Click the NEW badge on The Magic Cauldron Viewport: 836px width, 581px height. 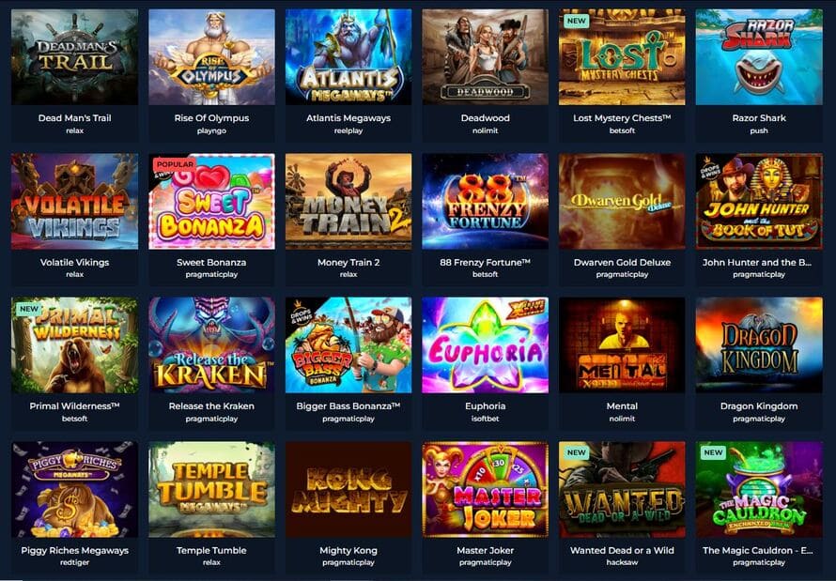click(713, 452)
